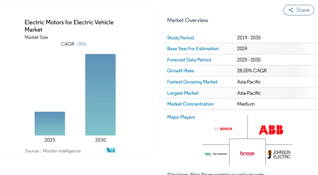
Task: Click the CAGR >28% percentage text
Action: pos(81,44)
